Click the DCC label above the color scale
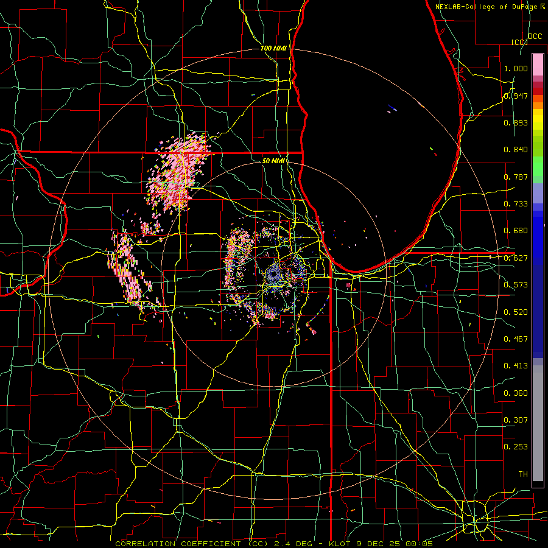 tap(535, 37)
